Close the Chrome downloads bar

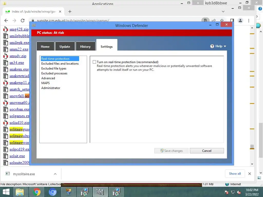coord(250,174)
